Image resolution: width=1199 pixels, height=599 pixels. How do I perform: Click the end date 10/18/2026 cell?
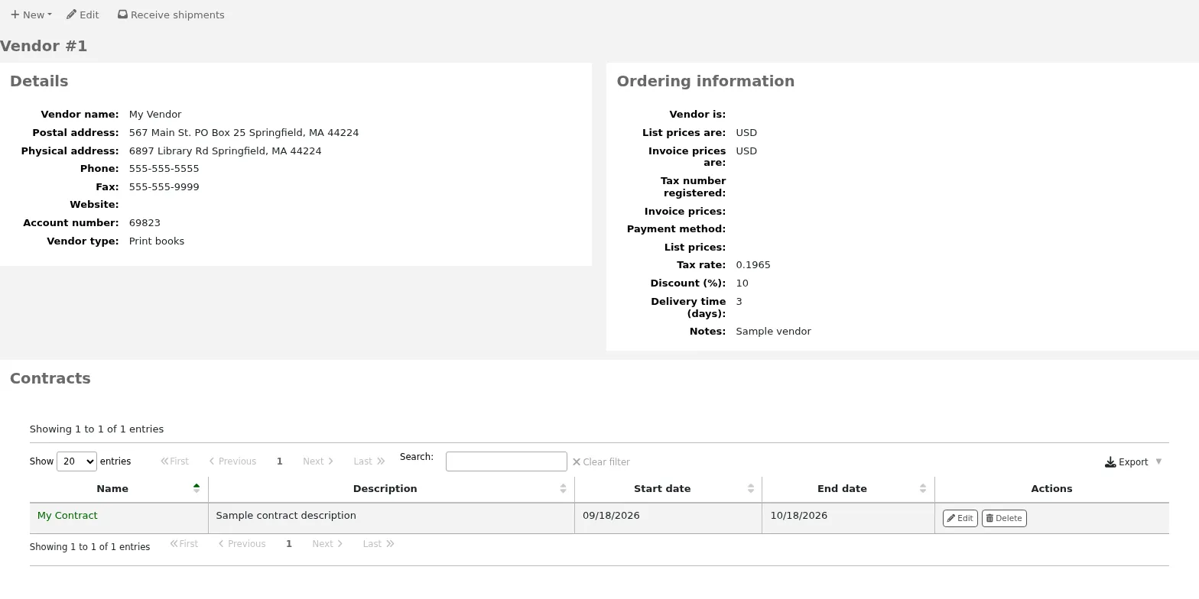coord(848,518)
